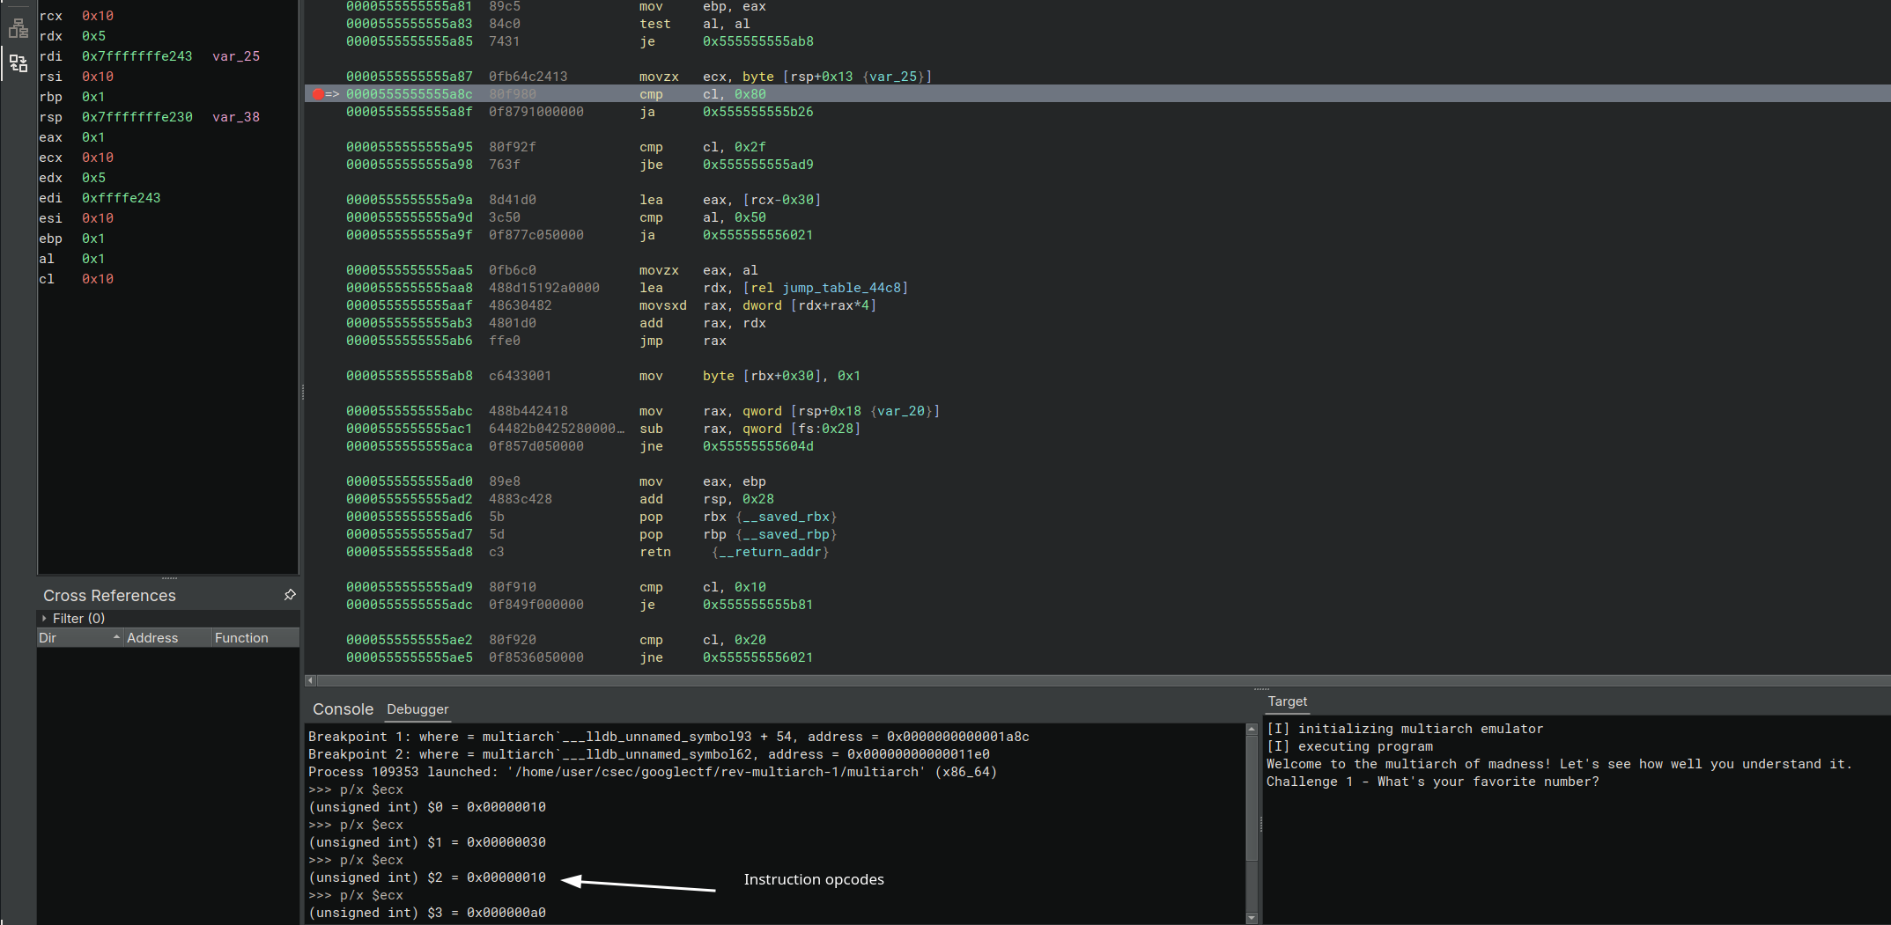Select console output $3 = 0x000000a0

tap(427, 913)
